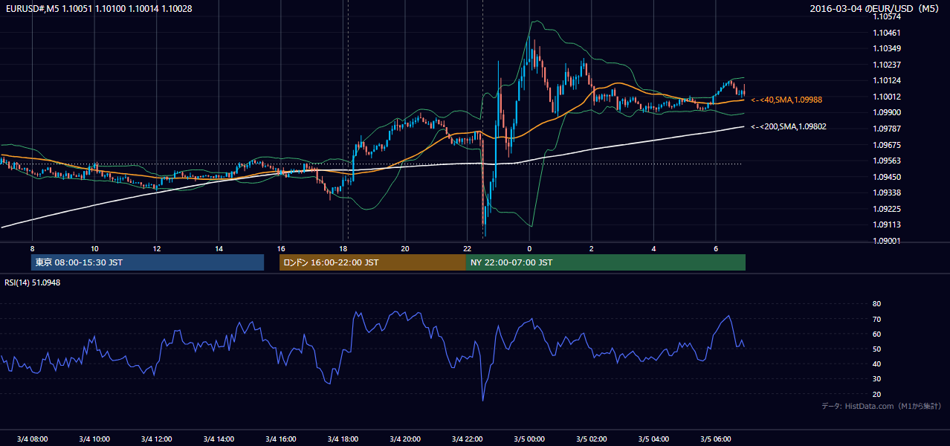Image resolution: width=950 pixels, height=446 pixels.
Task: Click price axis value 1.10012
Action: point(886,97)
